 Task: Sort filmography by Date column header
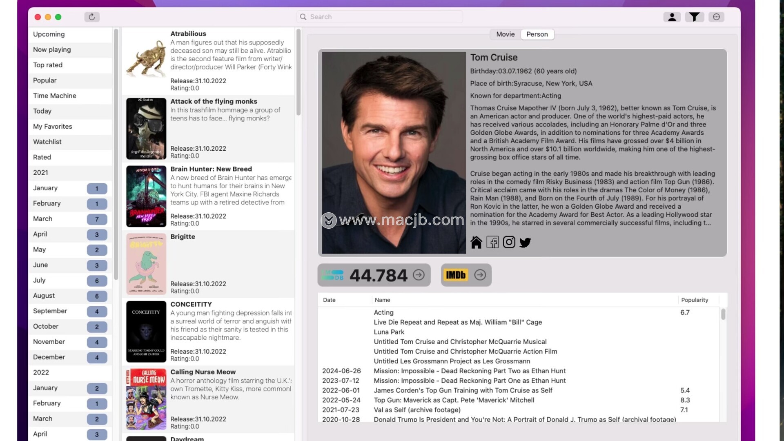[x=345, y=300]
